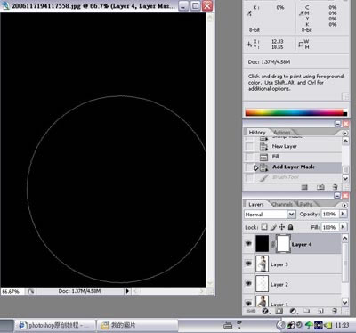Click the Delete layer trash icon in Layers panel

click(x=335, y=311)
